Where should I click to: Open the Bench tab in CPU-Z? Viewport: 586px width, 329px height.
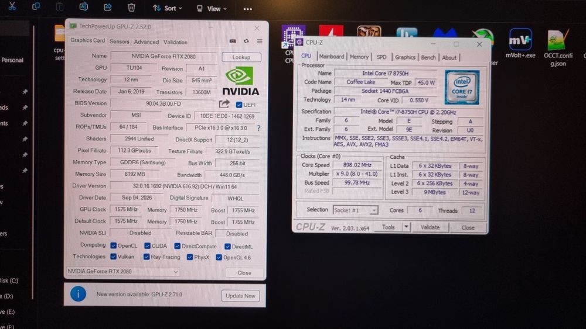[428, 57]
